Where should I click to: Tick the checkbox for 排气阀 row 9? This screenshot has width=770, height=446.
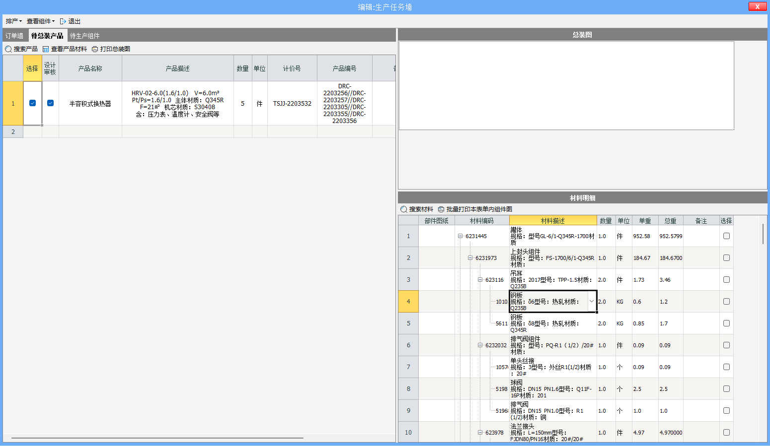coord(726,411)
